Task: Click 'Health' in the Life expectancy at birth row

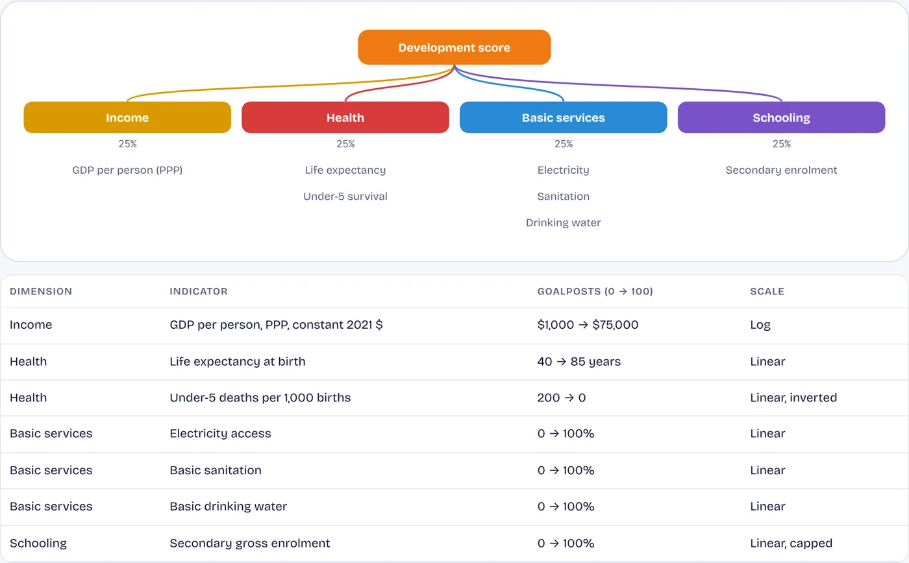Action: pos(28,361)
